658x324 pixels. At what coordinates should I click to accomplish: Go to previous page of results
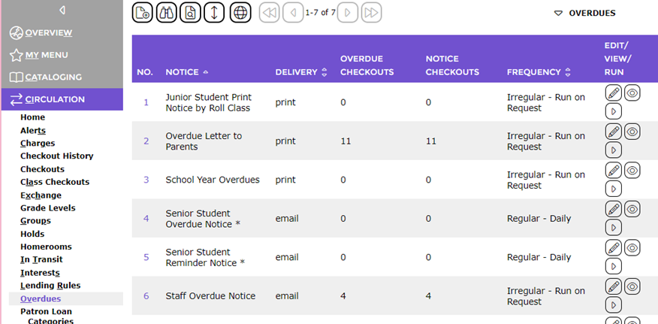pos(294,13)
